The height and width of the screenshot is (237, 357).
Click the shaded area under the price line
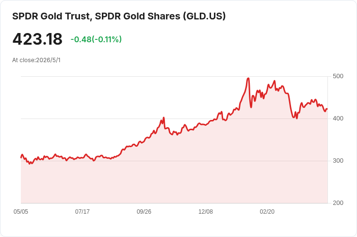click(175, 180)
